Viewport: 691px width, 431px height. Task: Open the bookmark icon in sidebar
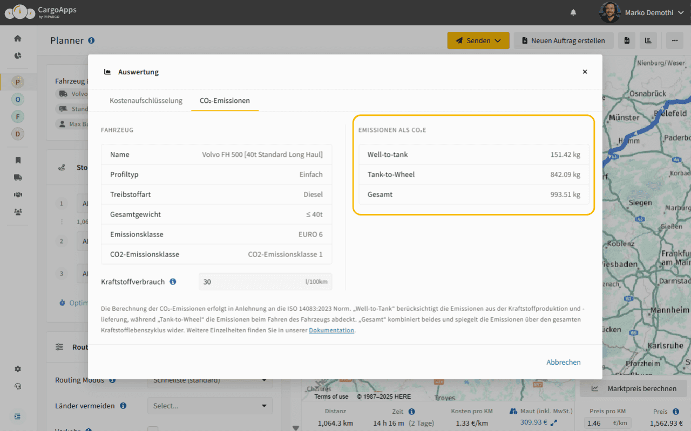(18, 160)
